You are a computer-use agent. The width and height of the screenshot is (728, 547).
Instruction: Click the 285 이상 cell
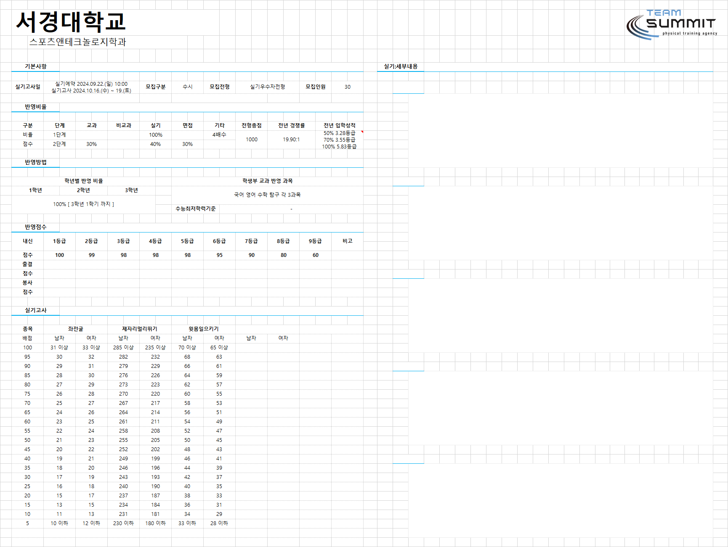pyautogui.click(x=123, y=347)
